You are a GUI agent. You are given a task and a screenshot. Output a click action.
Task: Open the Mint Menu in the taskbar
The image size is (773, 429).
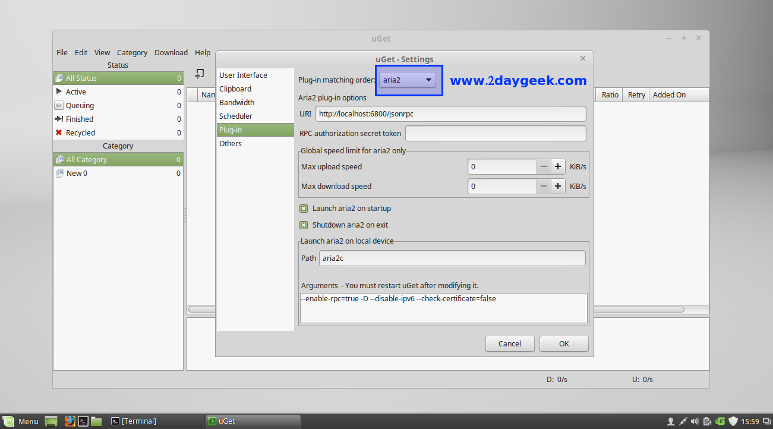[21, 421]
